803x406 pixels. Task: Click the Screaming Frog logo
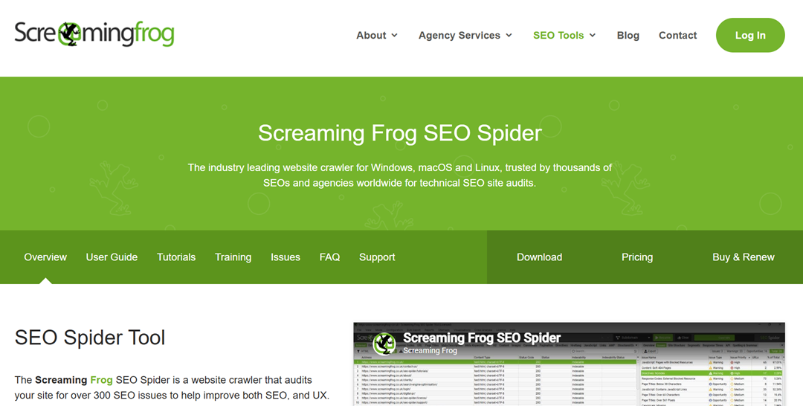tap(94, 34)
